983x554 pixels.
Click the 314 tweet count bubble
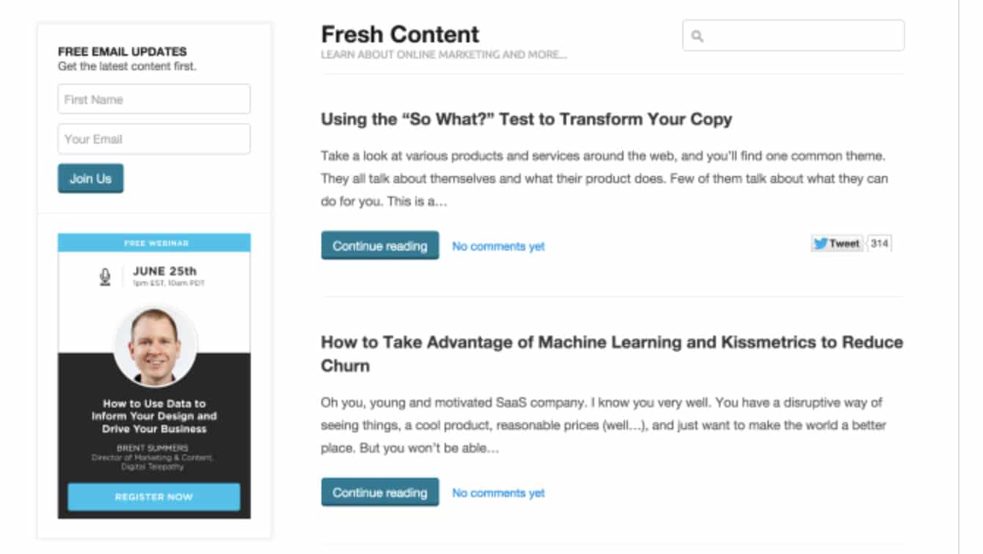point(880,244)
